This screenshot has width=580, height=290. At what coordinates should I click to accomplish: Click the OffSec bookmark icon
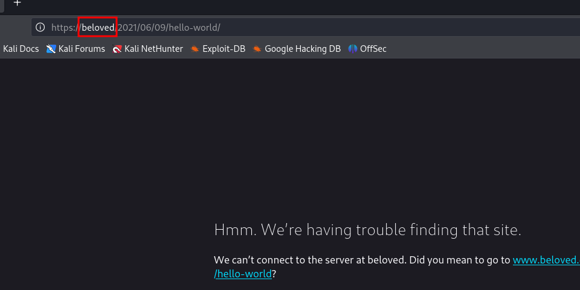(353, 49)
